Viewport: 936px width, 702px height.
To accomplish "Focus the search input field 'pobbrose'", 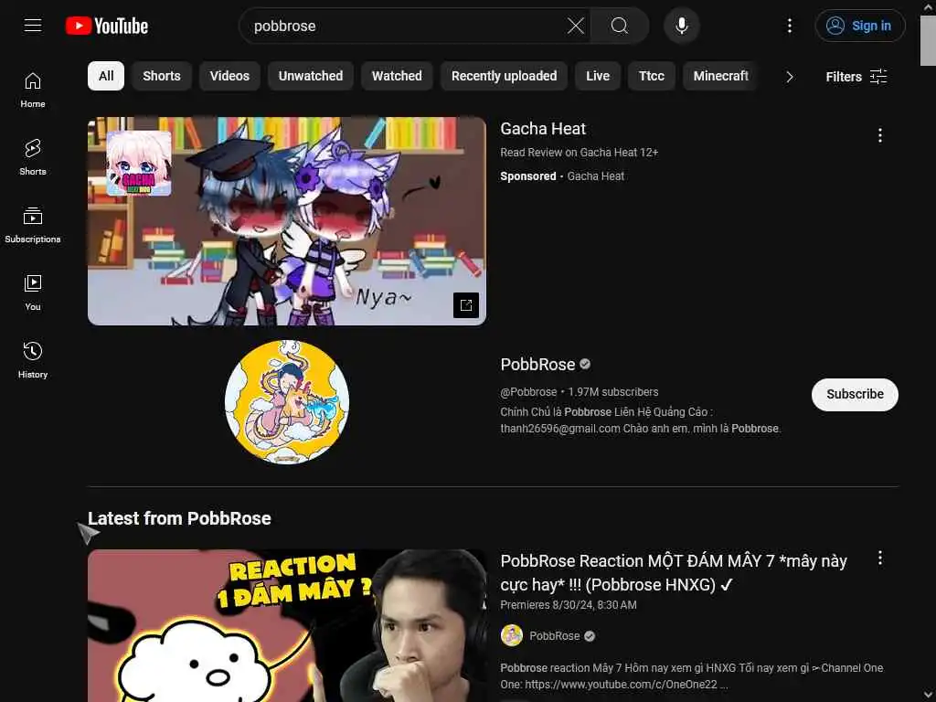I will point(406,26).
